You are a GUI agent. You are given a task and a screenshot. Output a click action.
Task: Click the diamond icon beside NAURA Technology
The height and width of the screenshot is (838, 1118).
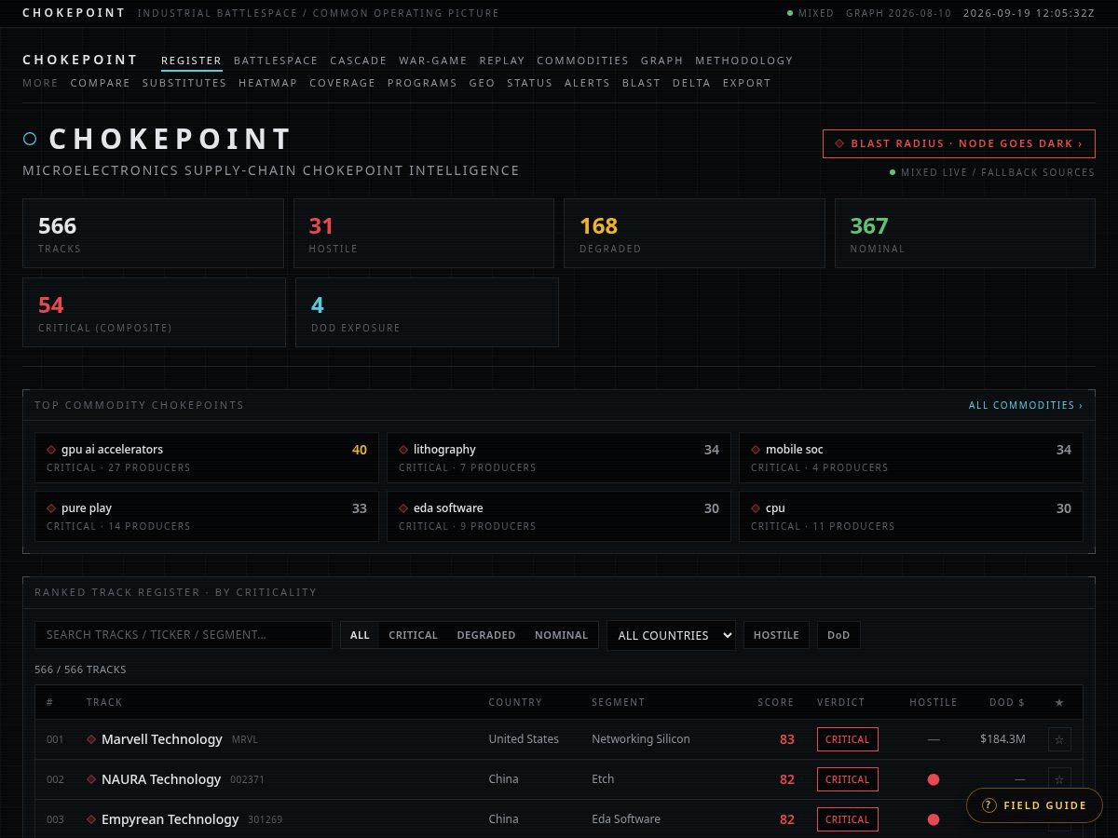click(91, 779)
